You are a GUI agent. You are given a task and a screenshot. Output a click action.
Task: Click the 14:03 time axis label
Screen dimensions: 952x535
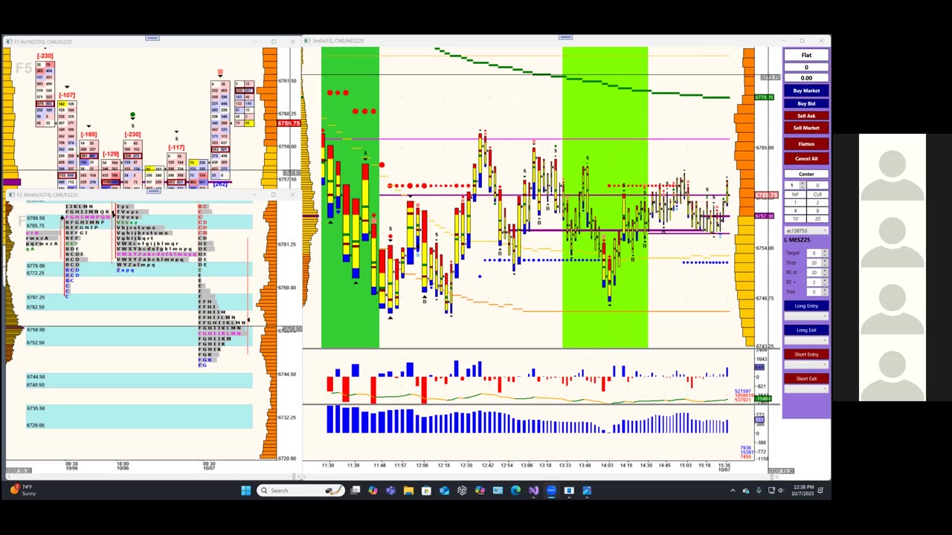coord(607,465)
